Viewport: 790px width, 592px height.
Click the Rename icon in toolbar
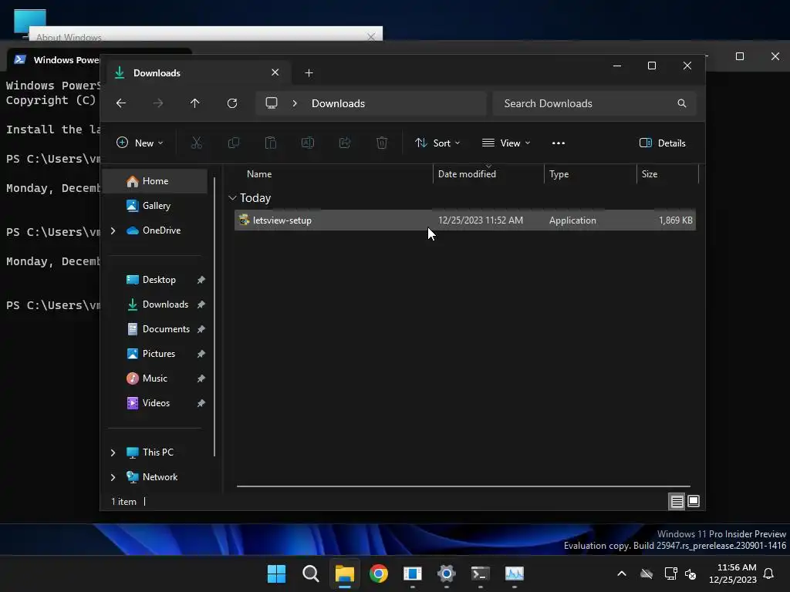pos(307,143)
